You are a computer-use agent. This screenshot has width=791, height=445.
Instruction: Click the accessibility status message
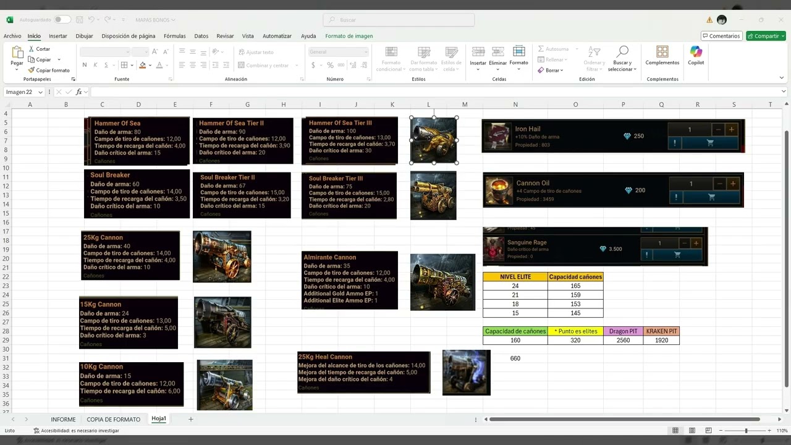pyautogui.click(x=76, y=431)
